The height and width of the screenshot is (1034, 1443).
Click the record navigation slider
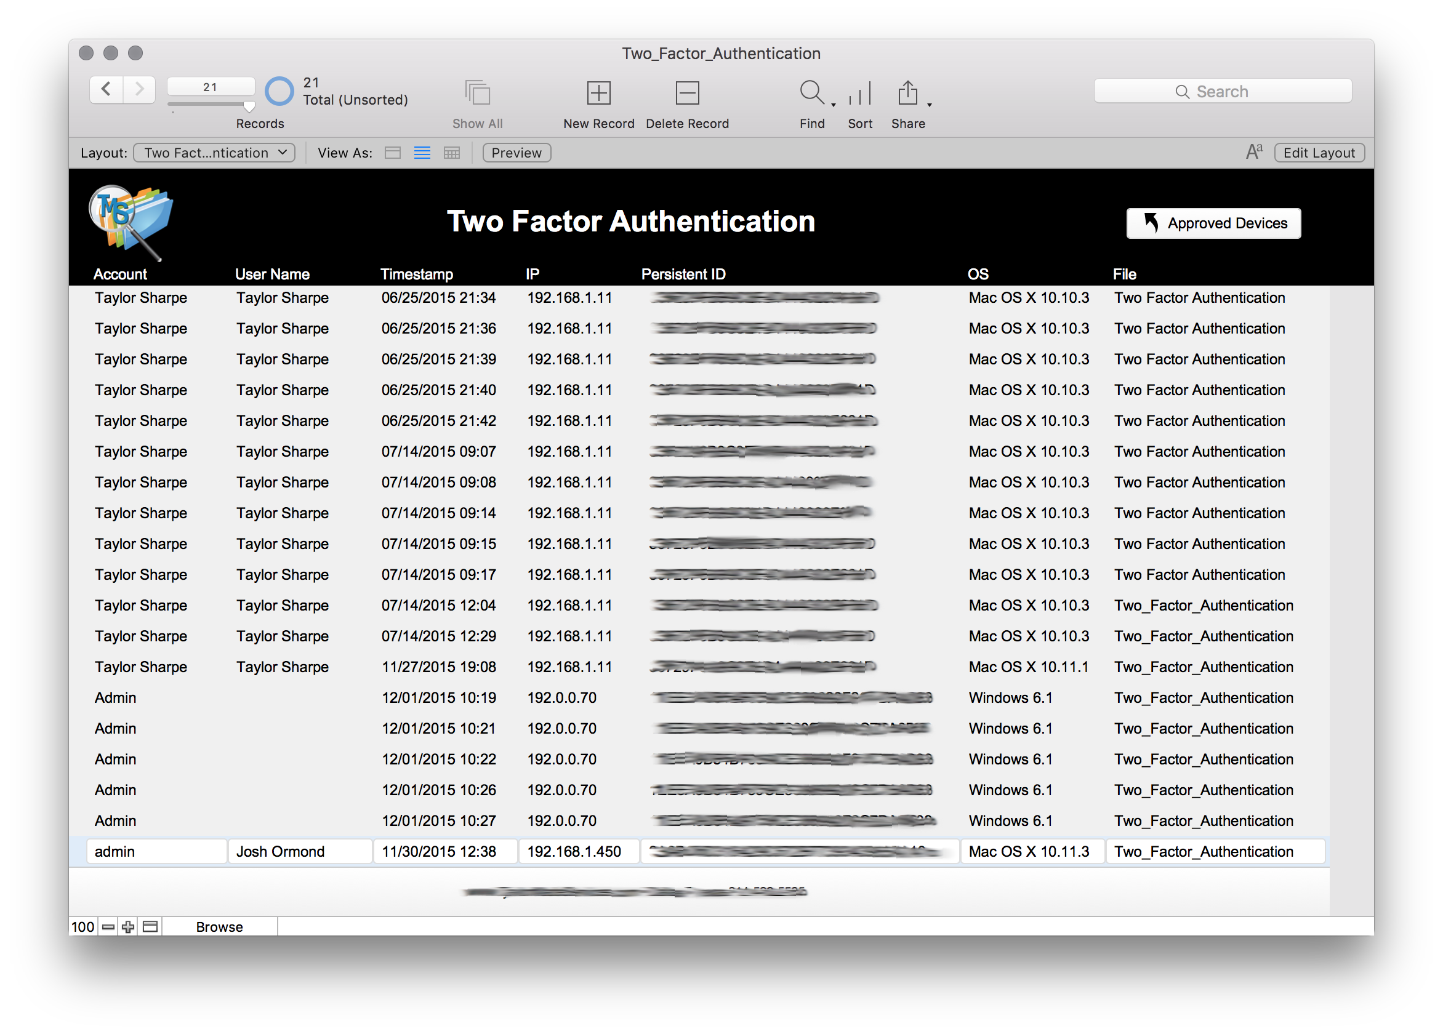tap(211, 104)
